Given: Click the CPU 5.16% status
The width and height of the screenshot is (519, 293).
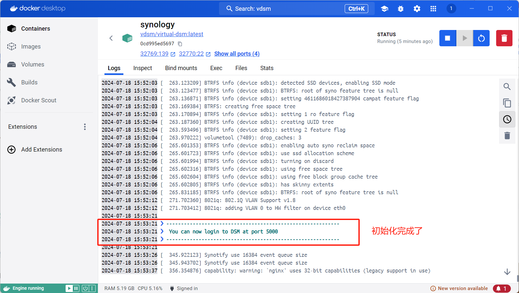Looking at the screenshot, I should tap(150, 288).
